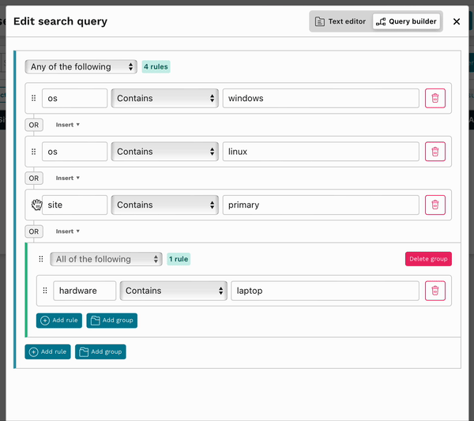The image size is (474, 421).
Task: Add group to the outer group
Action: [x=100, y=351]
